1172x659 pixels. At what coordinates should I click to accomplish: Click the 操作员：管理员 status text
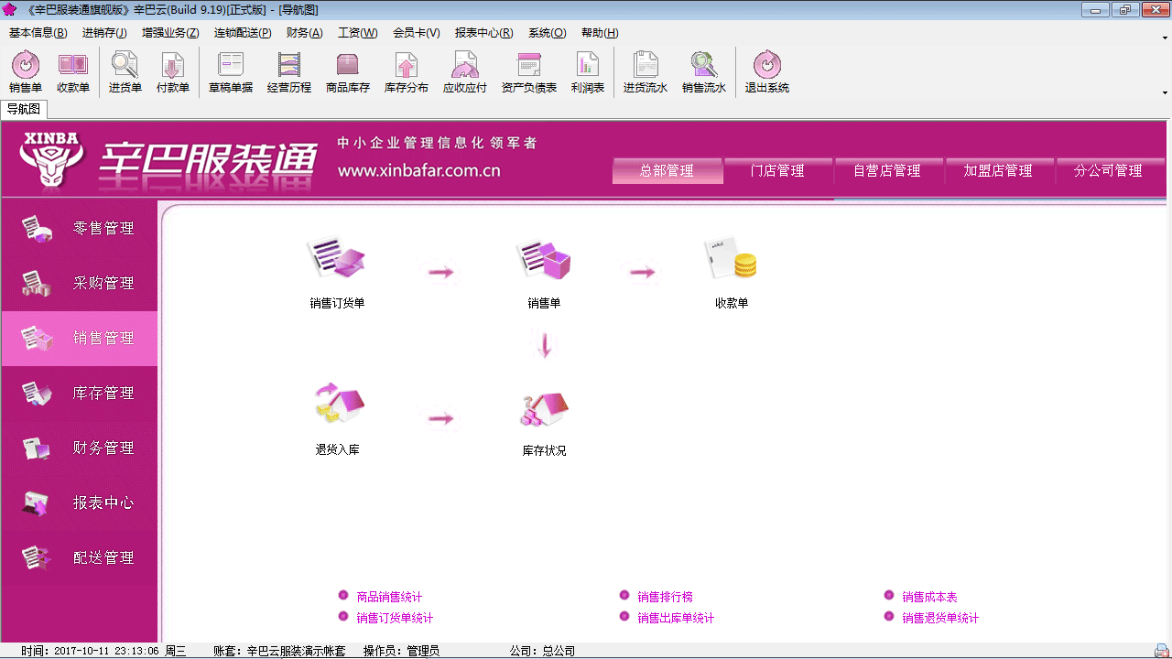tap(401, 651)
